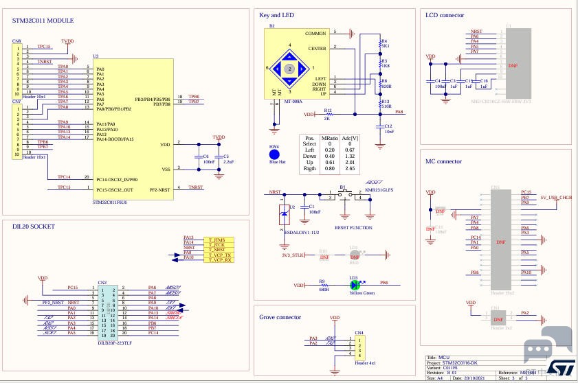578x383 pixels.
Task: Click the STM32C011 MODULE section title
Action: pyautogui.click(x=43, y=21)
